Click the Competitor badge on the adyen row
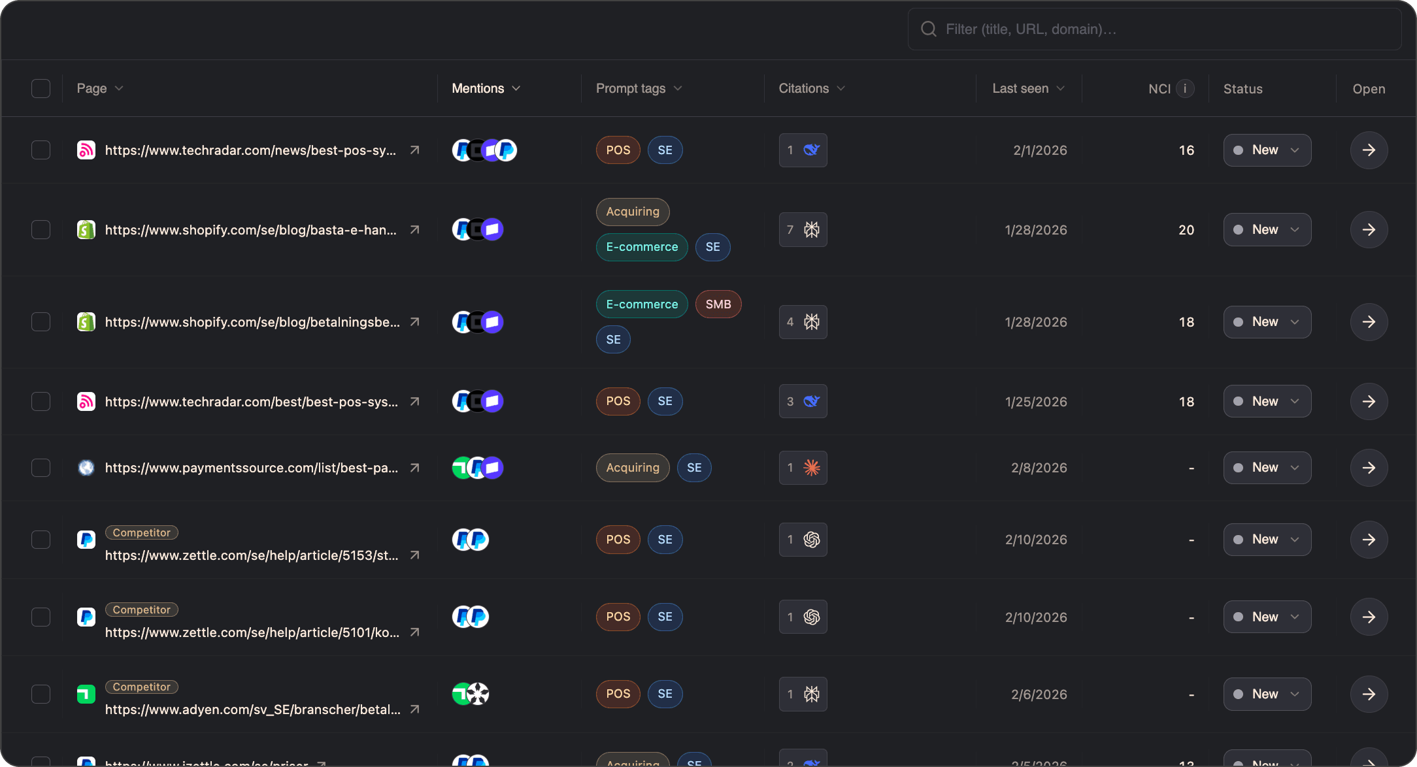 141,687
